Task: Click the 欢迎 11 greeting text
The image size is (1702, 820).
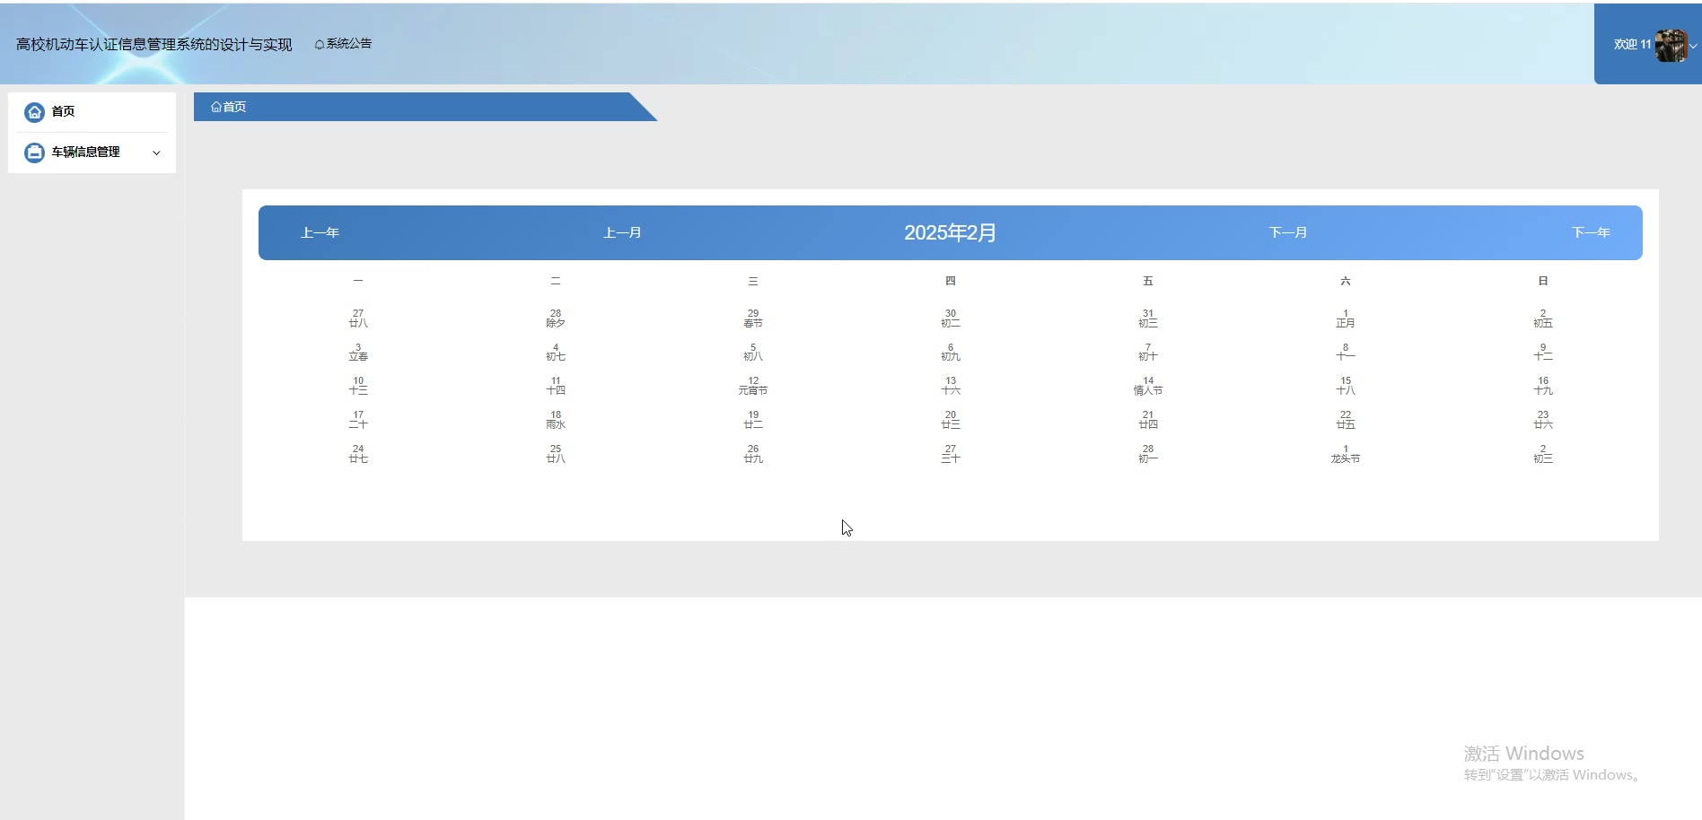Action: tap(1632, 45)
